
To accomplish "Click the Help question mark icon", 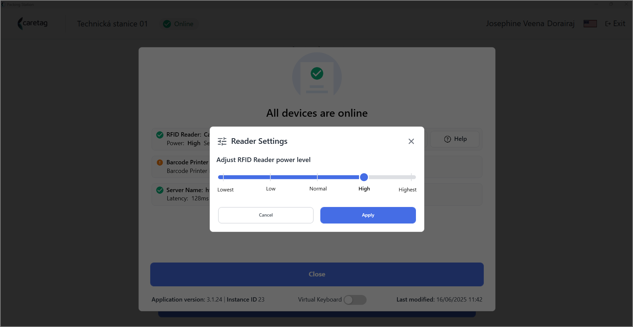I will pyautogui.click(x=447, y=139).
